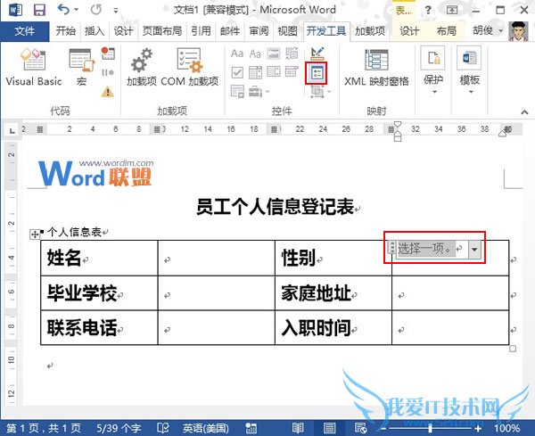Insert plain text content control

[x=255, y=53]
